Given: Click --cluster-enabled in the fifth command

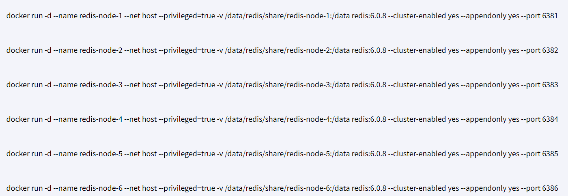Looking at the screenshot, I should coord(417,154).
